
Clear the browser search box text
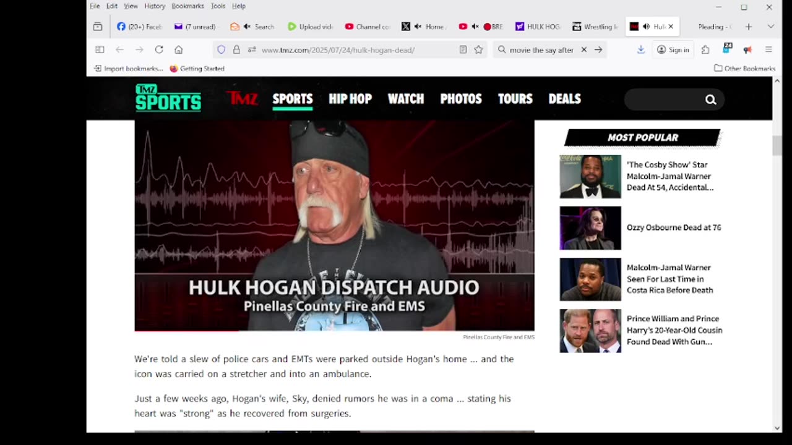pos(583,49)
